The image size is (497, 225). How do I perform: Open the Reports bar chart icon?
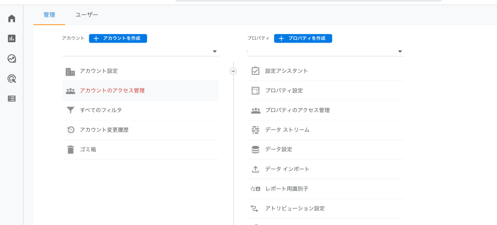(x=12, y=39)
